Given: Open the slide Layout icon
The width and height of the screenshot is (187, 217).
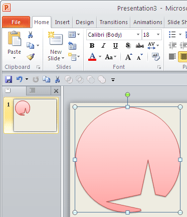Looking at the screenshot, I should pyautogui.click(x=72, y=35).
